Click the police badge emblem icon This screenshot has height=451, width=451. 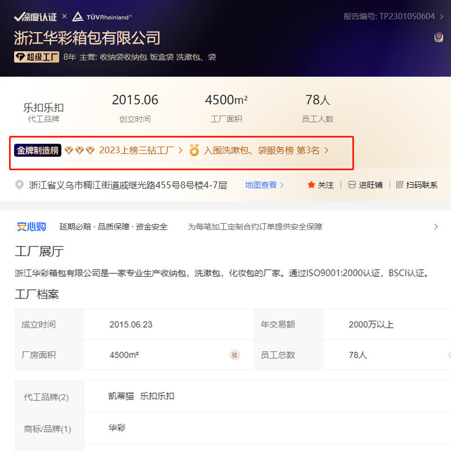pyautogui.click(x=439, y=37)
